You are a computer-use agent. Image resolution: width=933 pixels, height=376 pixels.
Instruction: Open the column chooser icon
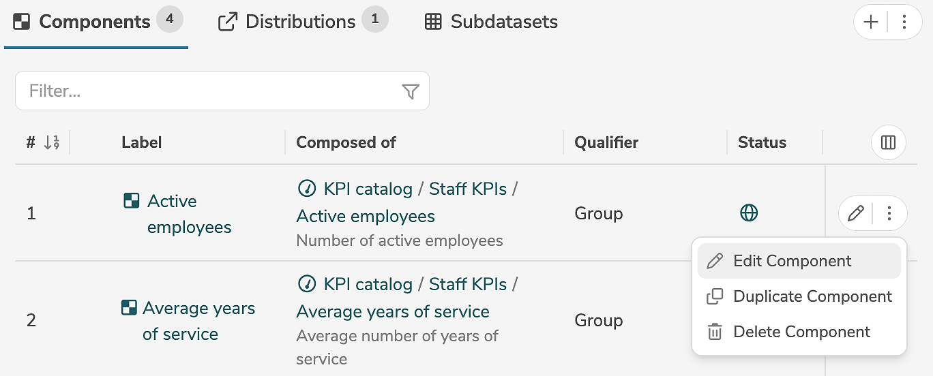coord(888,142)
